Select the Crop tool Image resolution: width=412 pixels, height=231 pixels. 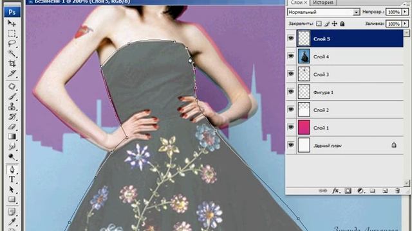click(x=12, y=64)
